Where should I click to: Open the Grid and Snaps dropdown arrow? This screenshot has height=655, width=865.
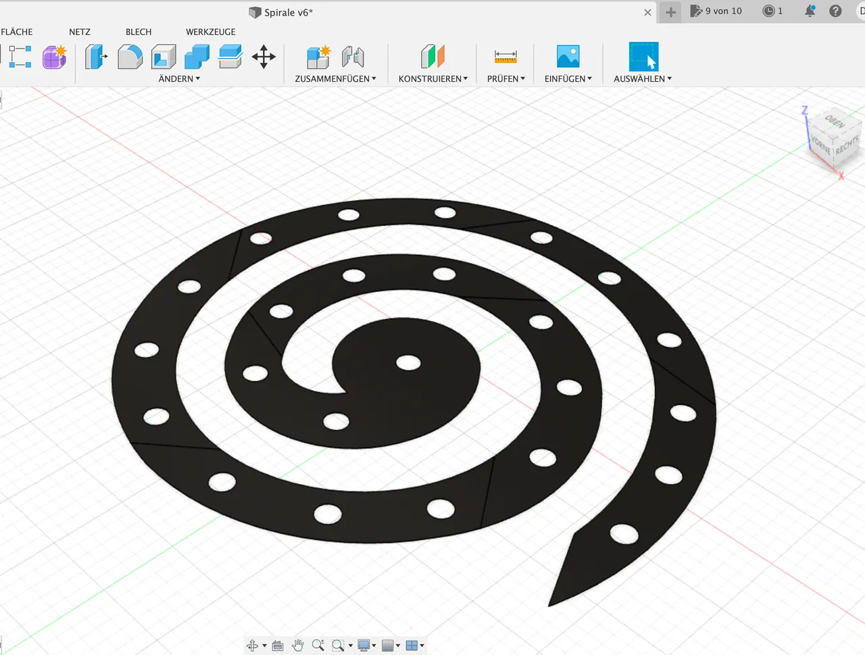(398, 646)
